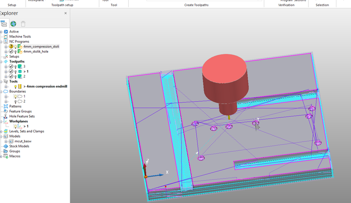351x203 pixels.
Task: Click the Feature Groups icon
Action: pyautogui.click(x=6, y=111)
